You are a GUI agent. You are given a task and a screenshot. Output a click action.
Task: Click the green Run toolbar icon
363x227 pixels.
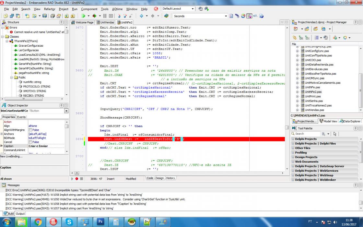pyautogui.click(x=83, y=16)
